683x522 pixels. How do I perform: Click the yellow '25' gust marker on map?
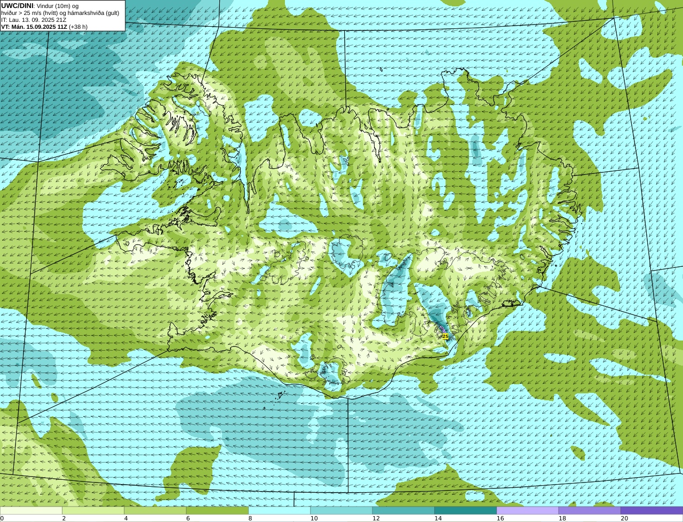click(x=445, y=336)
